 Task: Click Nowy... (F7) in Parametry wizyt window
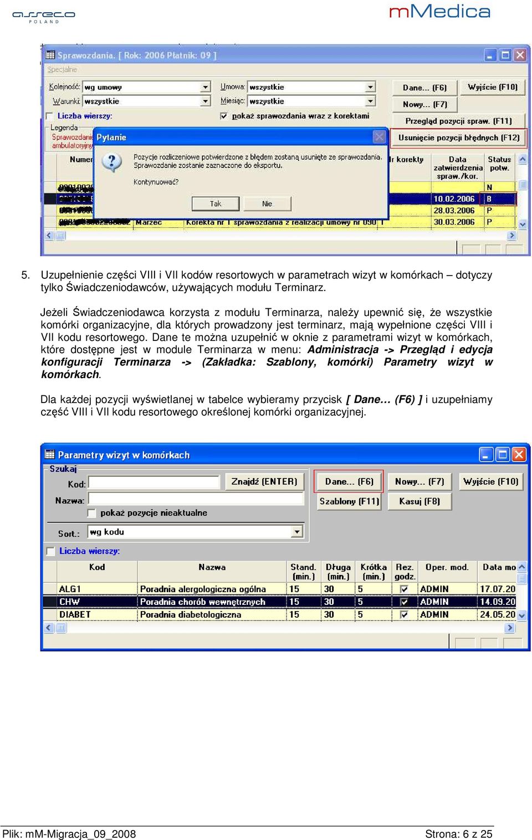(x=420, y=481)
